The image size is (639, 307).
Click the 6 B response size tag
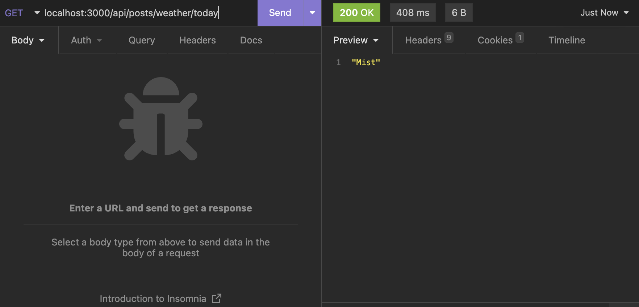pyautogui.click(x=459, y=13)
